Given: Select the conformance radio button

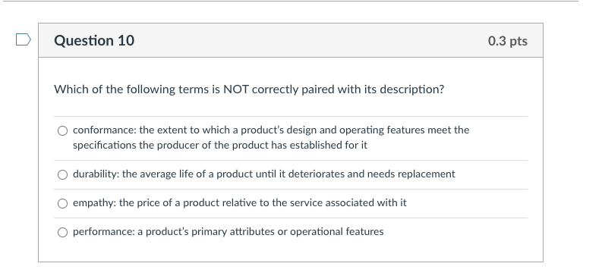Looking at the screenshot, I should pos(62,130).
